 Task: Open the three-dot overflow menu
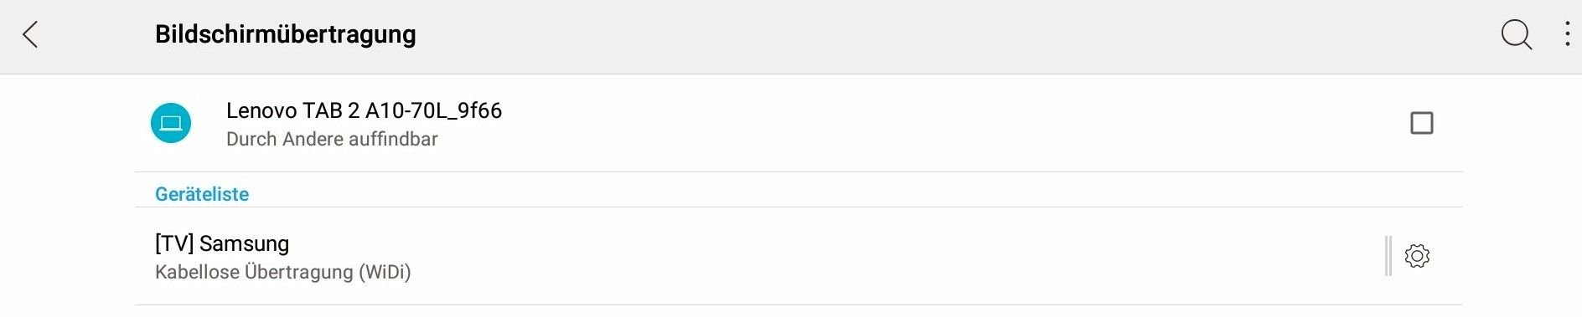click(x=1567, y=33)
